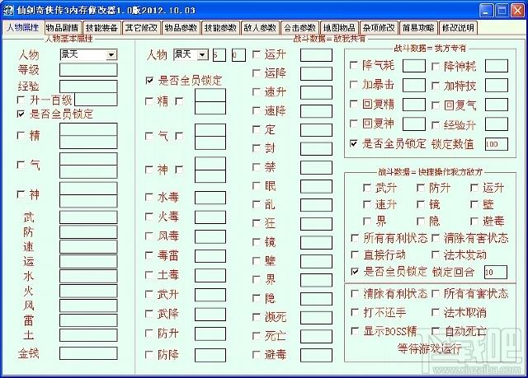Screen dimensions: 528x378
Task: Click the 锁定回合 input field
Action: 496,272
